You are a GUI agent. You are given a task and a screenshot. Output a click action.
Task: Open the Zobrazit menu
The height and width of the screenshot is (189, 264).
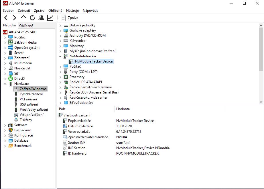24,10
